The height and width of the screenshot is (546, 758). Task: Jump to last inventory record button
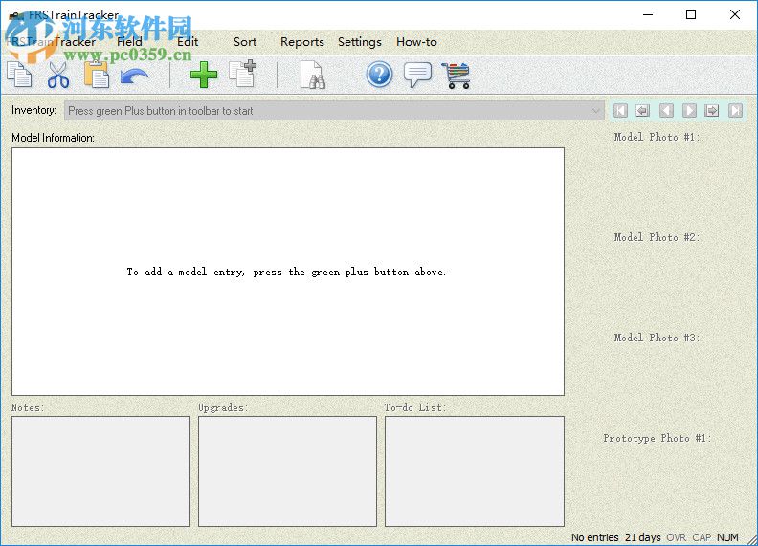735,111
